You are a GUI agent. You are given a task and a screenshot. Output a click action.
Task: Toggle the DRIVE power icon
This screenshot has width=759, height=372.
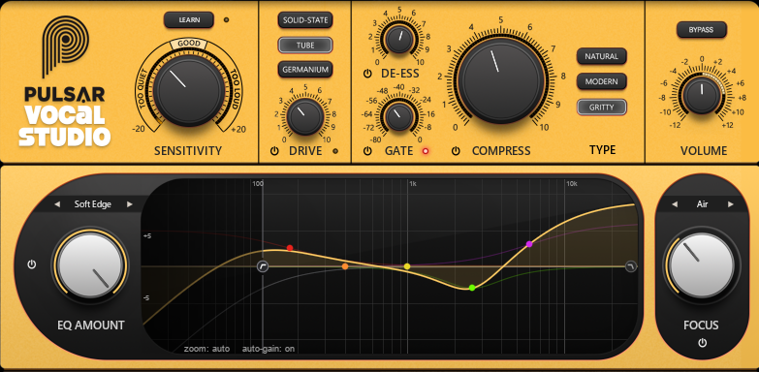point(274,151)
